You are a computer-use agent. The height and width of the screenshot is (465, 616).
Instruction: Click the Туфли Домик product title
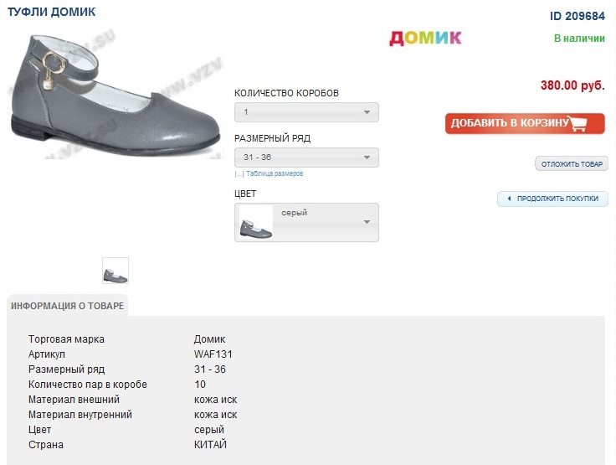click(x=51, y=12)
